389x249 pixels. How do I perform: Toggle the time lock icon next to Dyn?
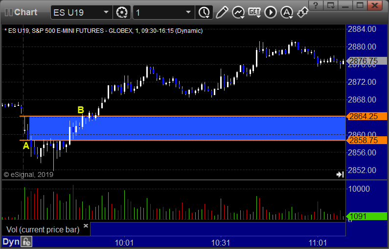26,242
